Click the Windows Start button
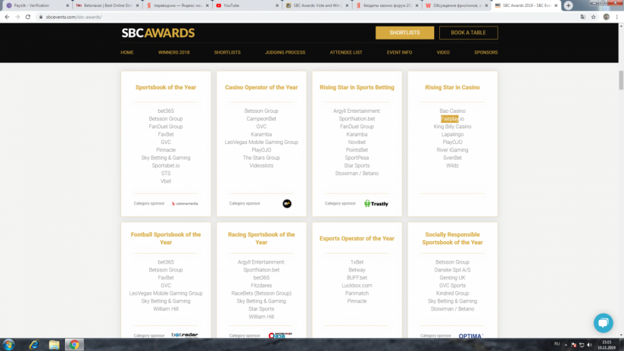This screenshot has width=624, height=351. 9,345
